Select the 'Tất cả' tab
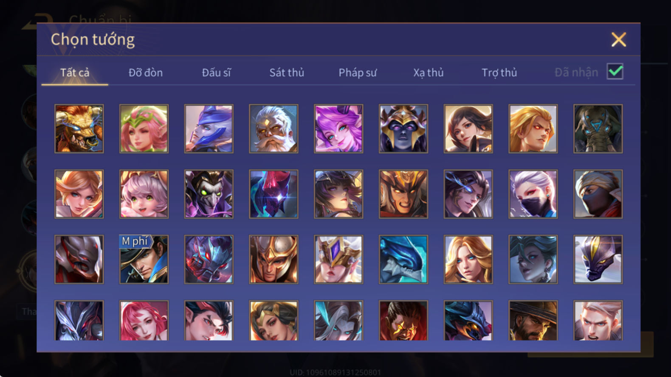This screenshot has width=671, height=377. pos(75,73)
